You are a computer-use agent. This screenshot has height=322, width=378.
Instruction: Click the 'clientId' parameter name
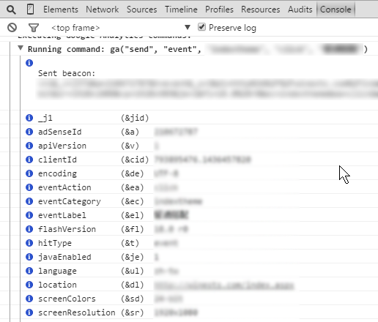pyautogui.click(x=57, y=160)
